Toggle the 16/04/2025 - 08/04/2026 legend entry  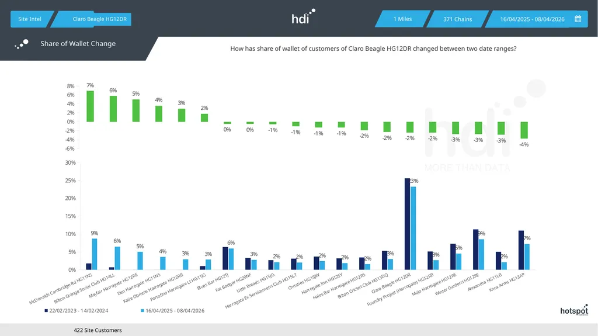point(172,311)
